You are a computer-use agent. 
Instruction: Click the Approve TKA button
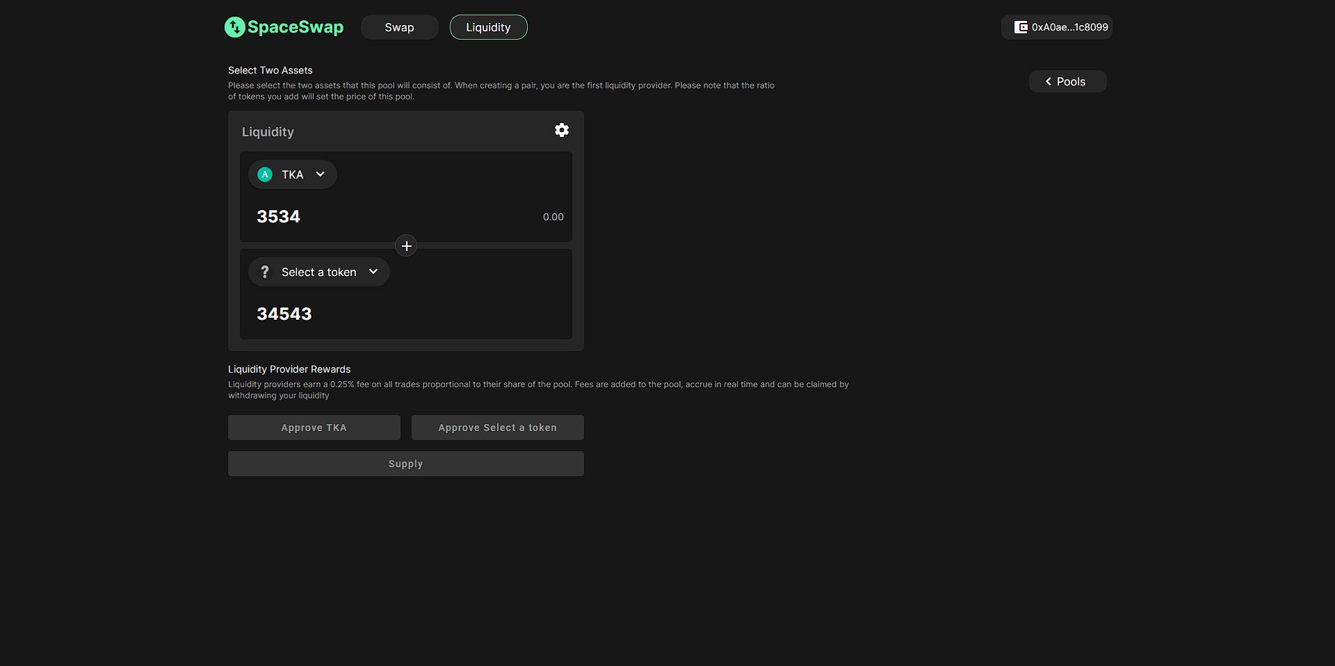point(314,428)
